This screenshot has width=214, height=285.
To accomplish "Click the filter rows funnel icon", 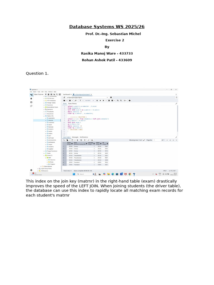I will (x=80, y=100).
